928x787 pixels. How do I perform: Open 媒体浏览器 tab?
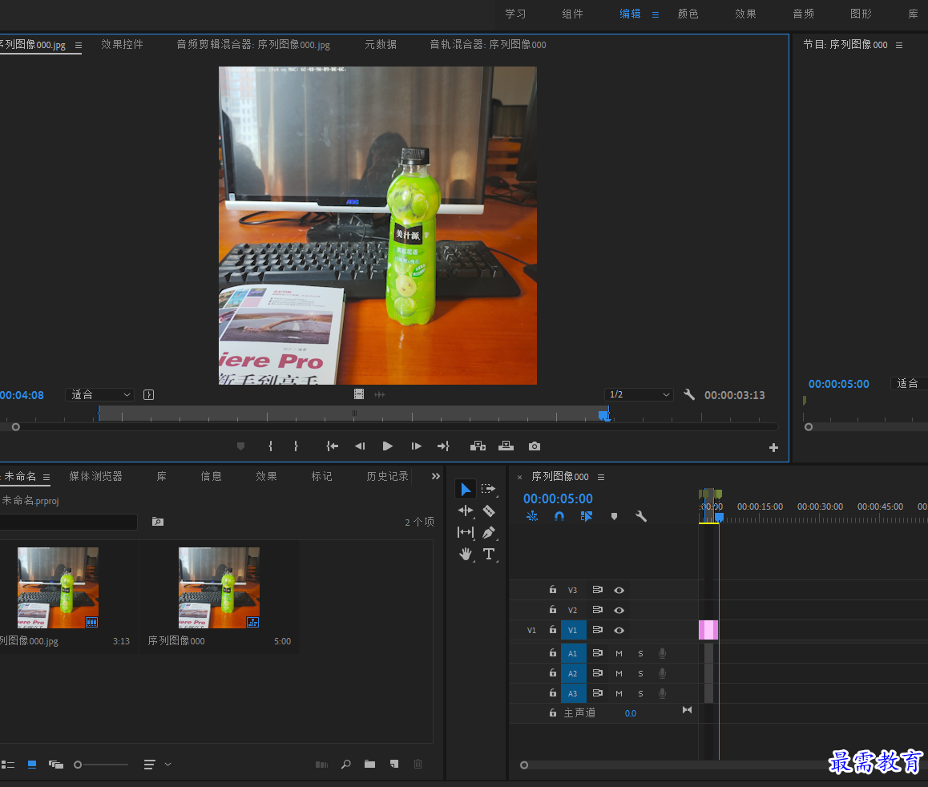point(95,476)
